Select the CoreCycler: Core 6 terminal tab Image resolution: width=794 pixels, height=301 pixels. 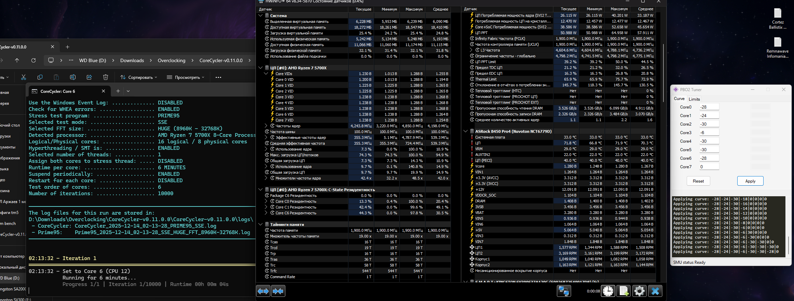click(69, 91)
